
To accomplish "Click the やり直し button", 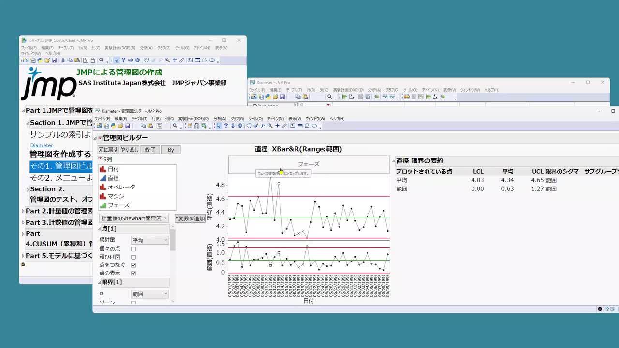I will [130, 150].
